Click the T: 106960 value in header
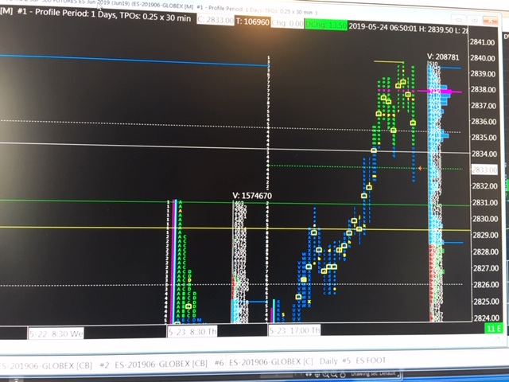This screenshot has height=382, width=509. (x=253, y=21)
